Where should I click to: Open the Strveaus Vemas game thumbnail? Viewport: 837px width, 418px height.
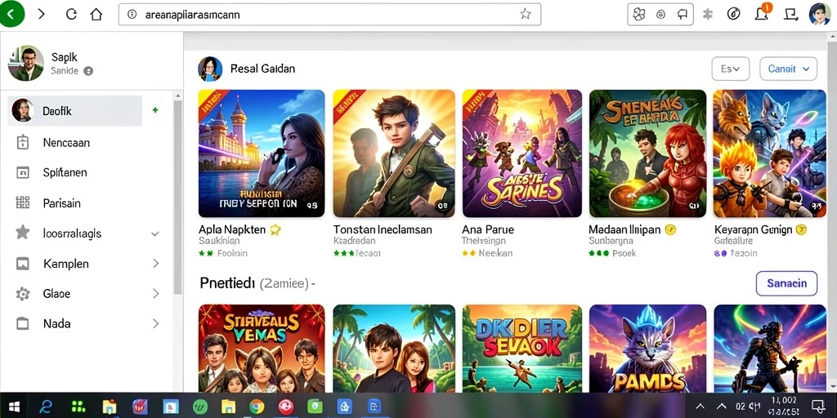click(x=262, y=349)
